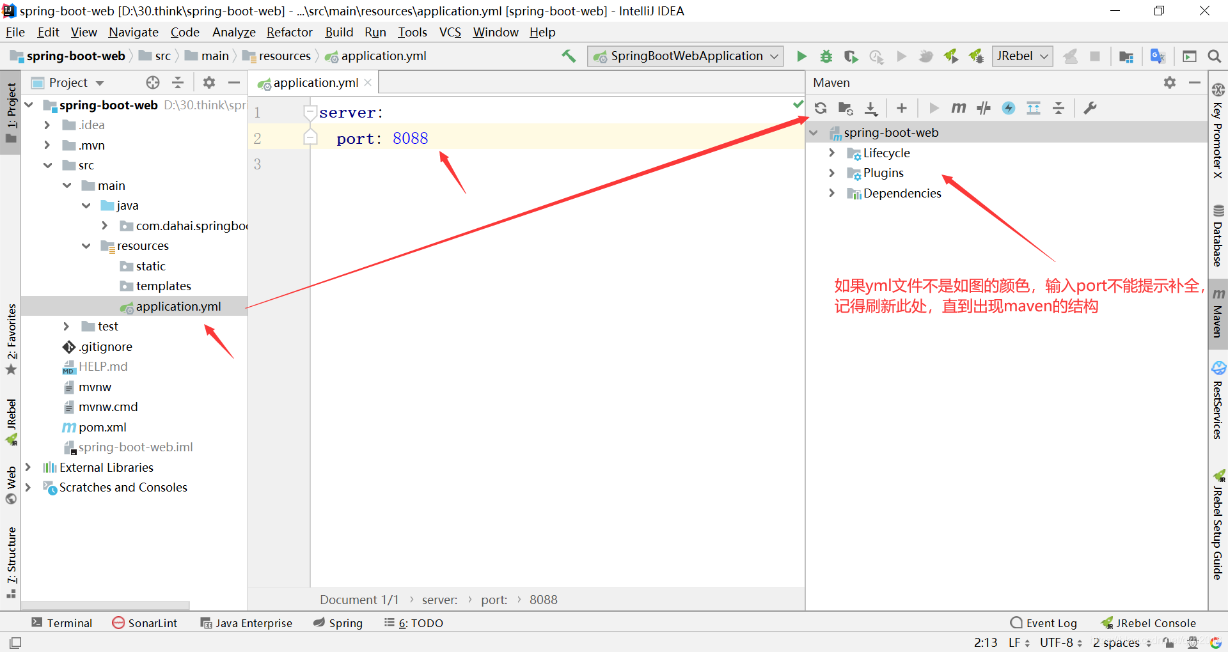This screenshot has width=1228, height=652.
Task: Open the File menu
Action: click(15, 32)
